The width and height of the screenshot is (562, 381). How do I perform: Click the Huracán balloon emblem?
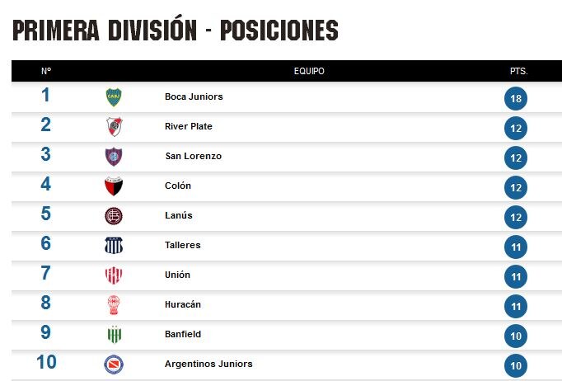pyautogui.click(x=114, y=305)
